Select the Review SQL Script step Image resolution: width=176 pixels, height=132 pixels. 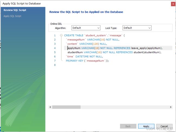(x=15, y=10)
